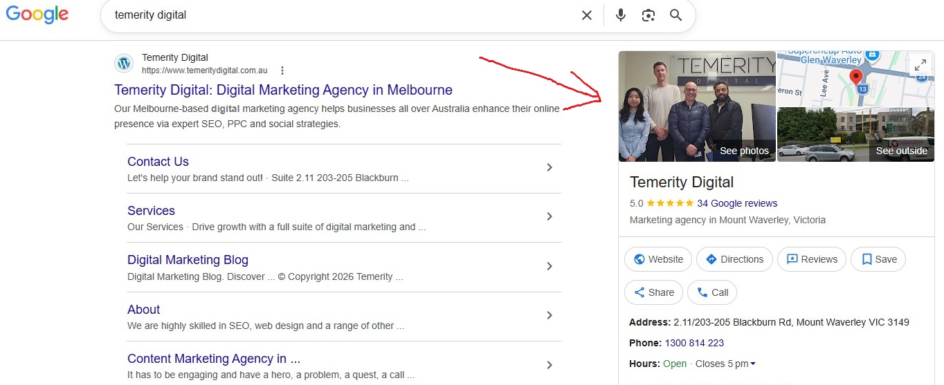Expand the map with the fullscreen icon

point(920,65)
